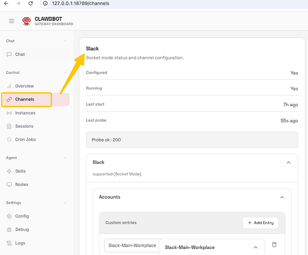Collapse the Settings sidebar section

pyautogui.click(x=65, y=203)
